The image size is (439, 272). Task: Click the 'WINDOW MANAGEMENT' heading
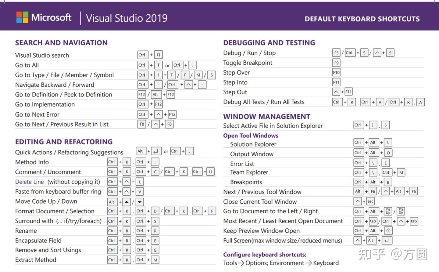tap(267, 117)
